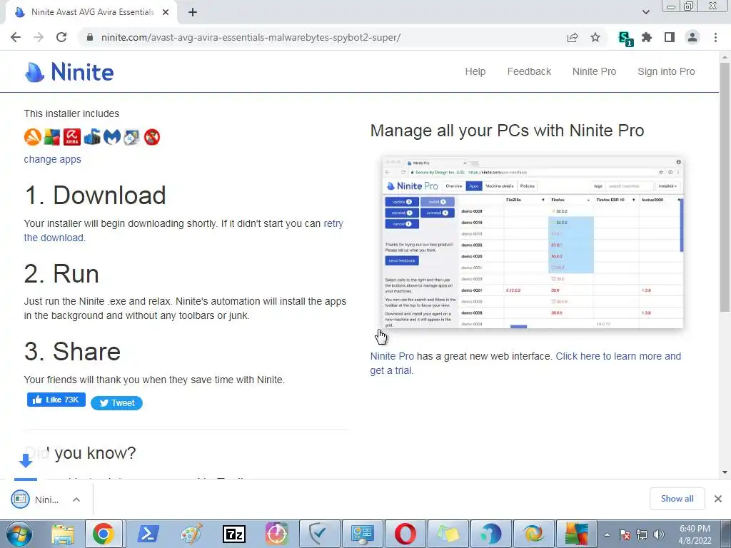
Task: Share this page from address bar
Action: 573,37
